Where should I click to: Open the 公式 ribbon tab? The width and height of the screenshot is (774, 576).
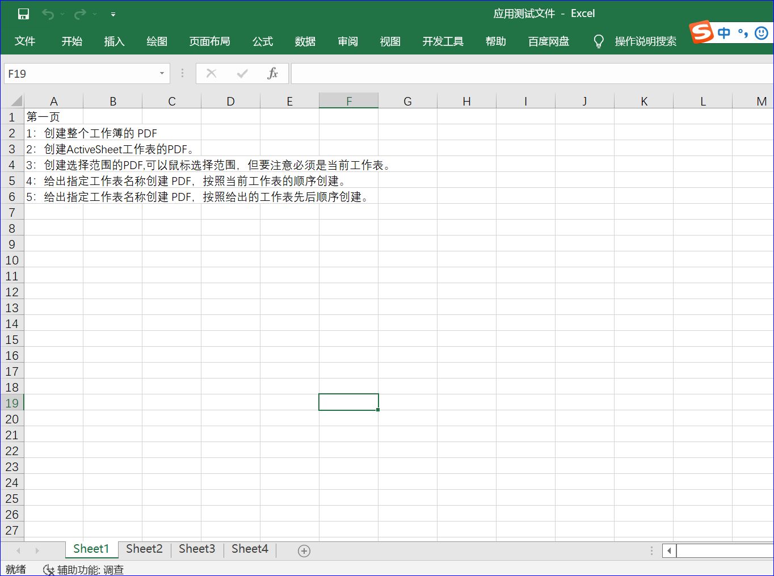point(263,41)
